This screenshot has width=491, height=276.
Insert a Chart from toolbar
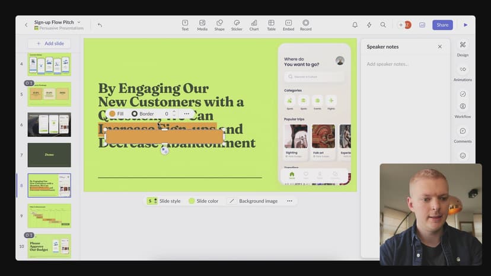[x=254, y=25]
